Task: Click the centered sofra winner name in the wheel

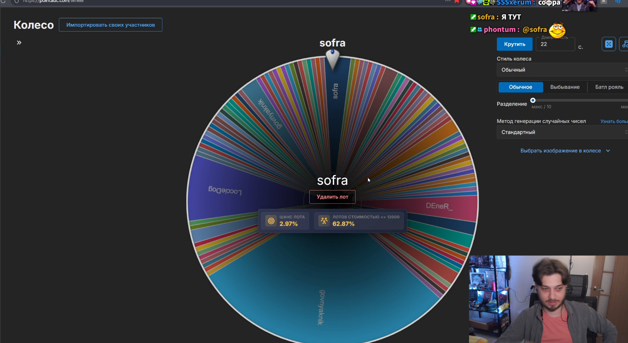Action: [332, 180]
